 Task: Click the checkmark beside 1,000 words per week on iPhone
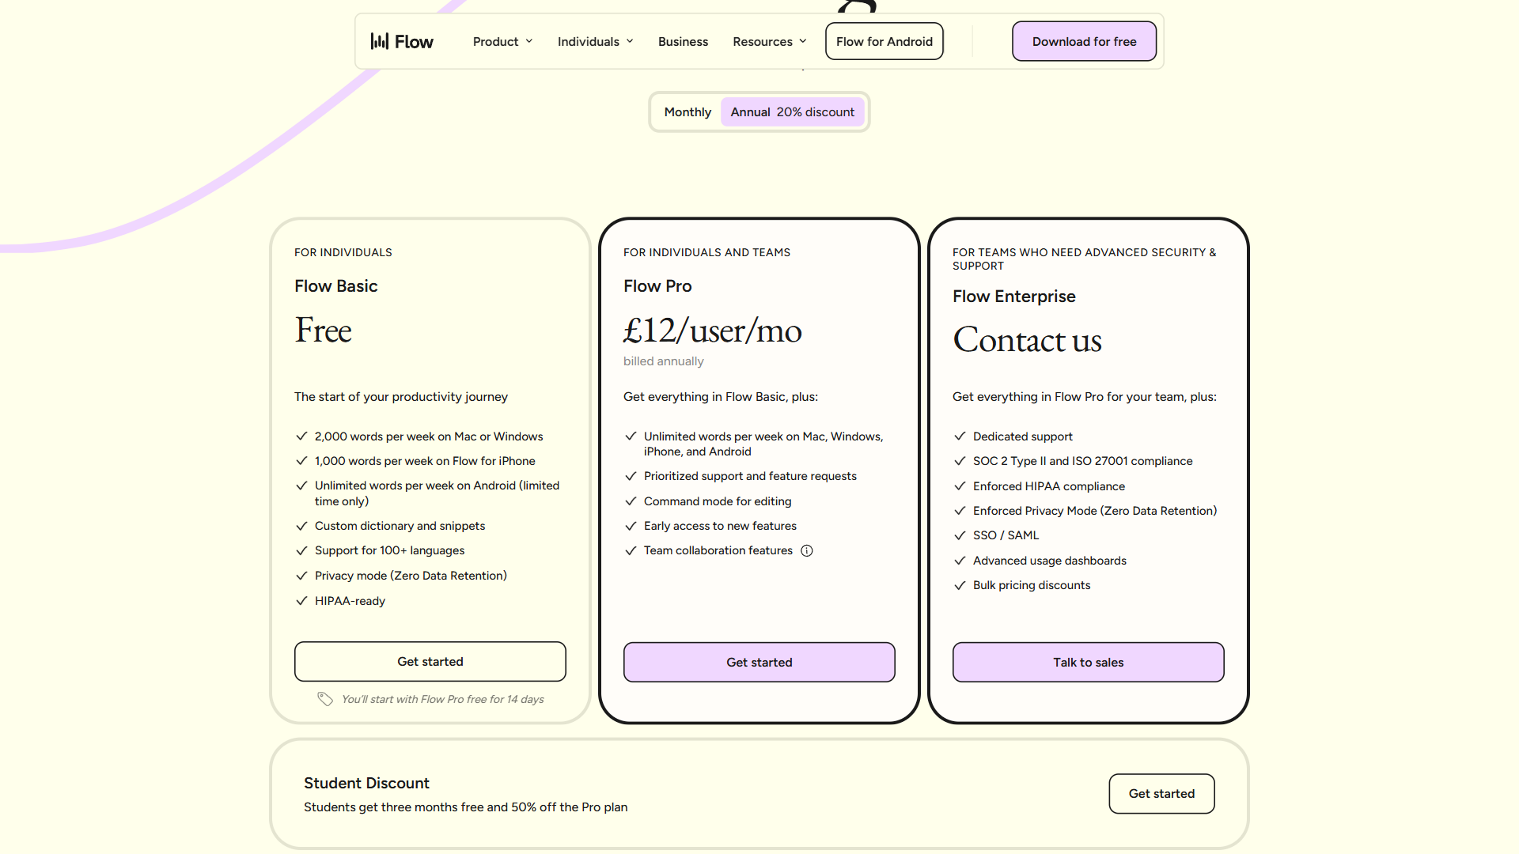(x=301, y=461)
